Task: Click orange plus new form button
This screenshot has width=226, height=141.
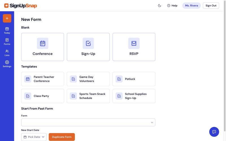Action: click(x=7, y=18)
